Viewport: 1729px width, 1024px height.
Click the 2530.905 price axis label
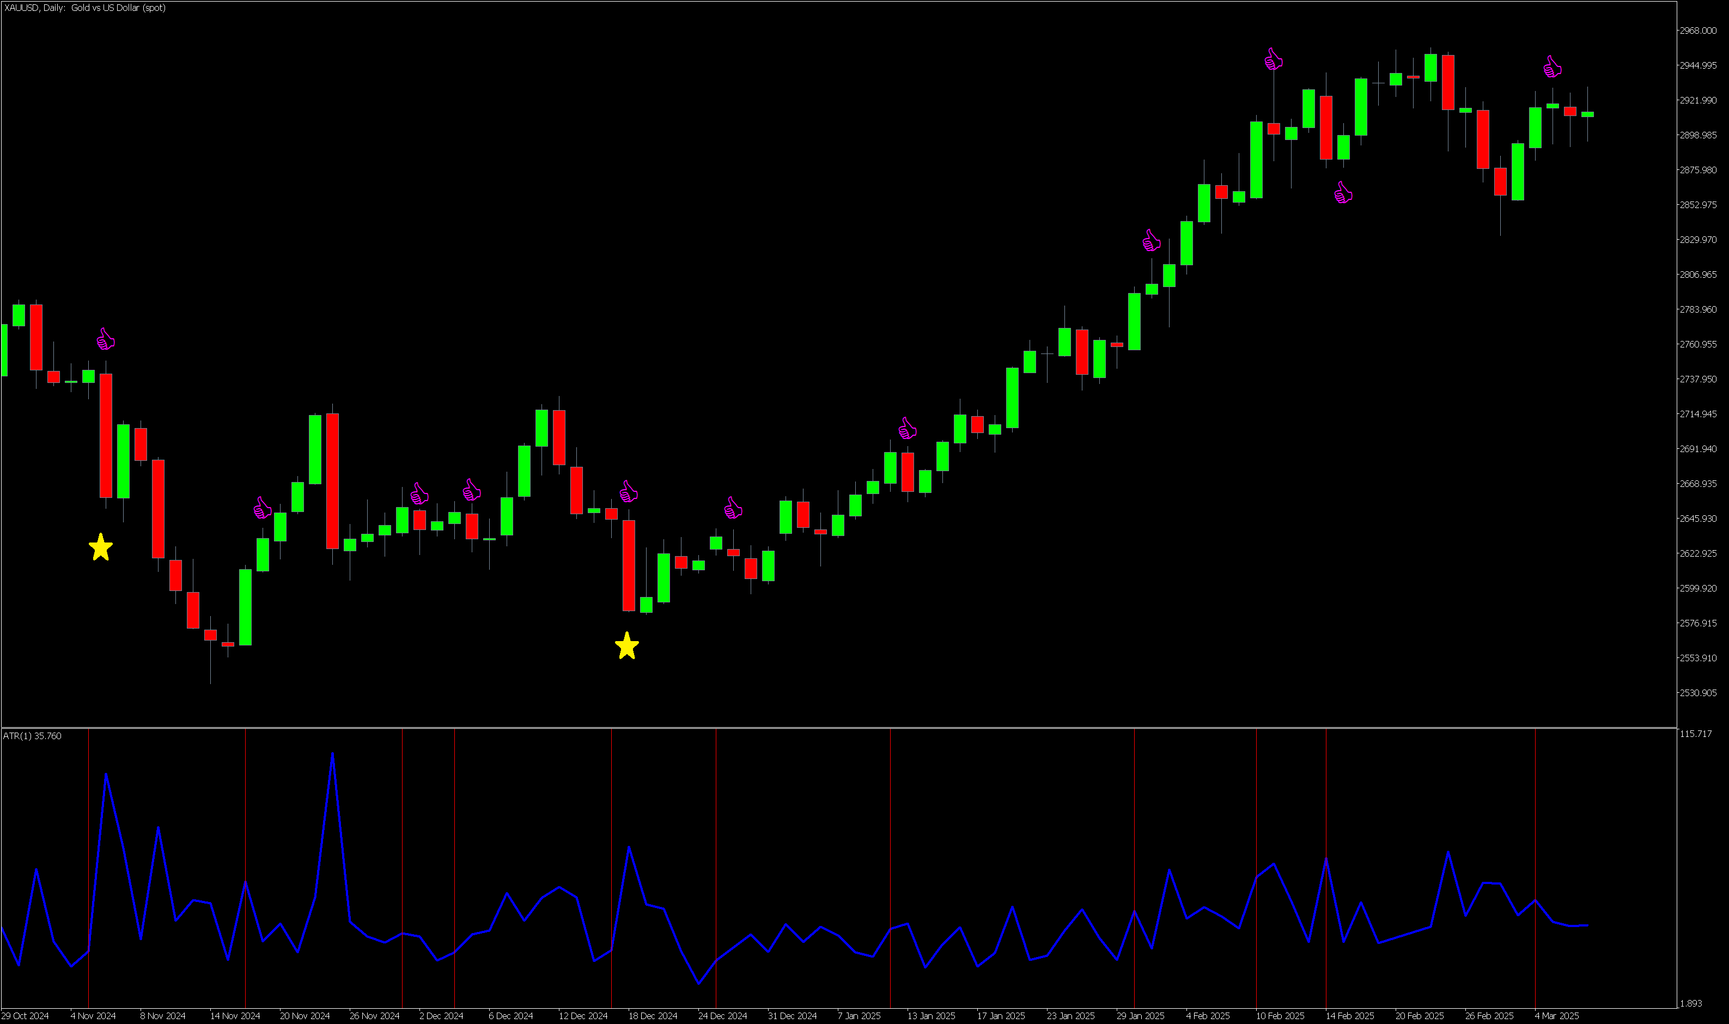tap(1698, 693)
